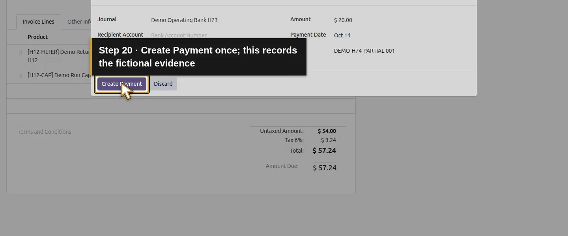Click the Recipient Account label
568x236 pixels.
tap(120, 35)
